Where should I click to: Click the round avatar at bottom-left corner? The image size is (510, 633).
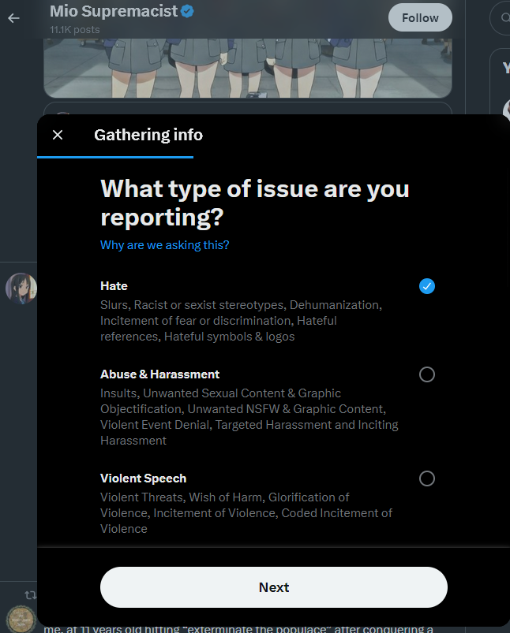[x=20, y=620]
